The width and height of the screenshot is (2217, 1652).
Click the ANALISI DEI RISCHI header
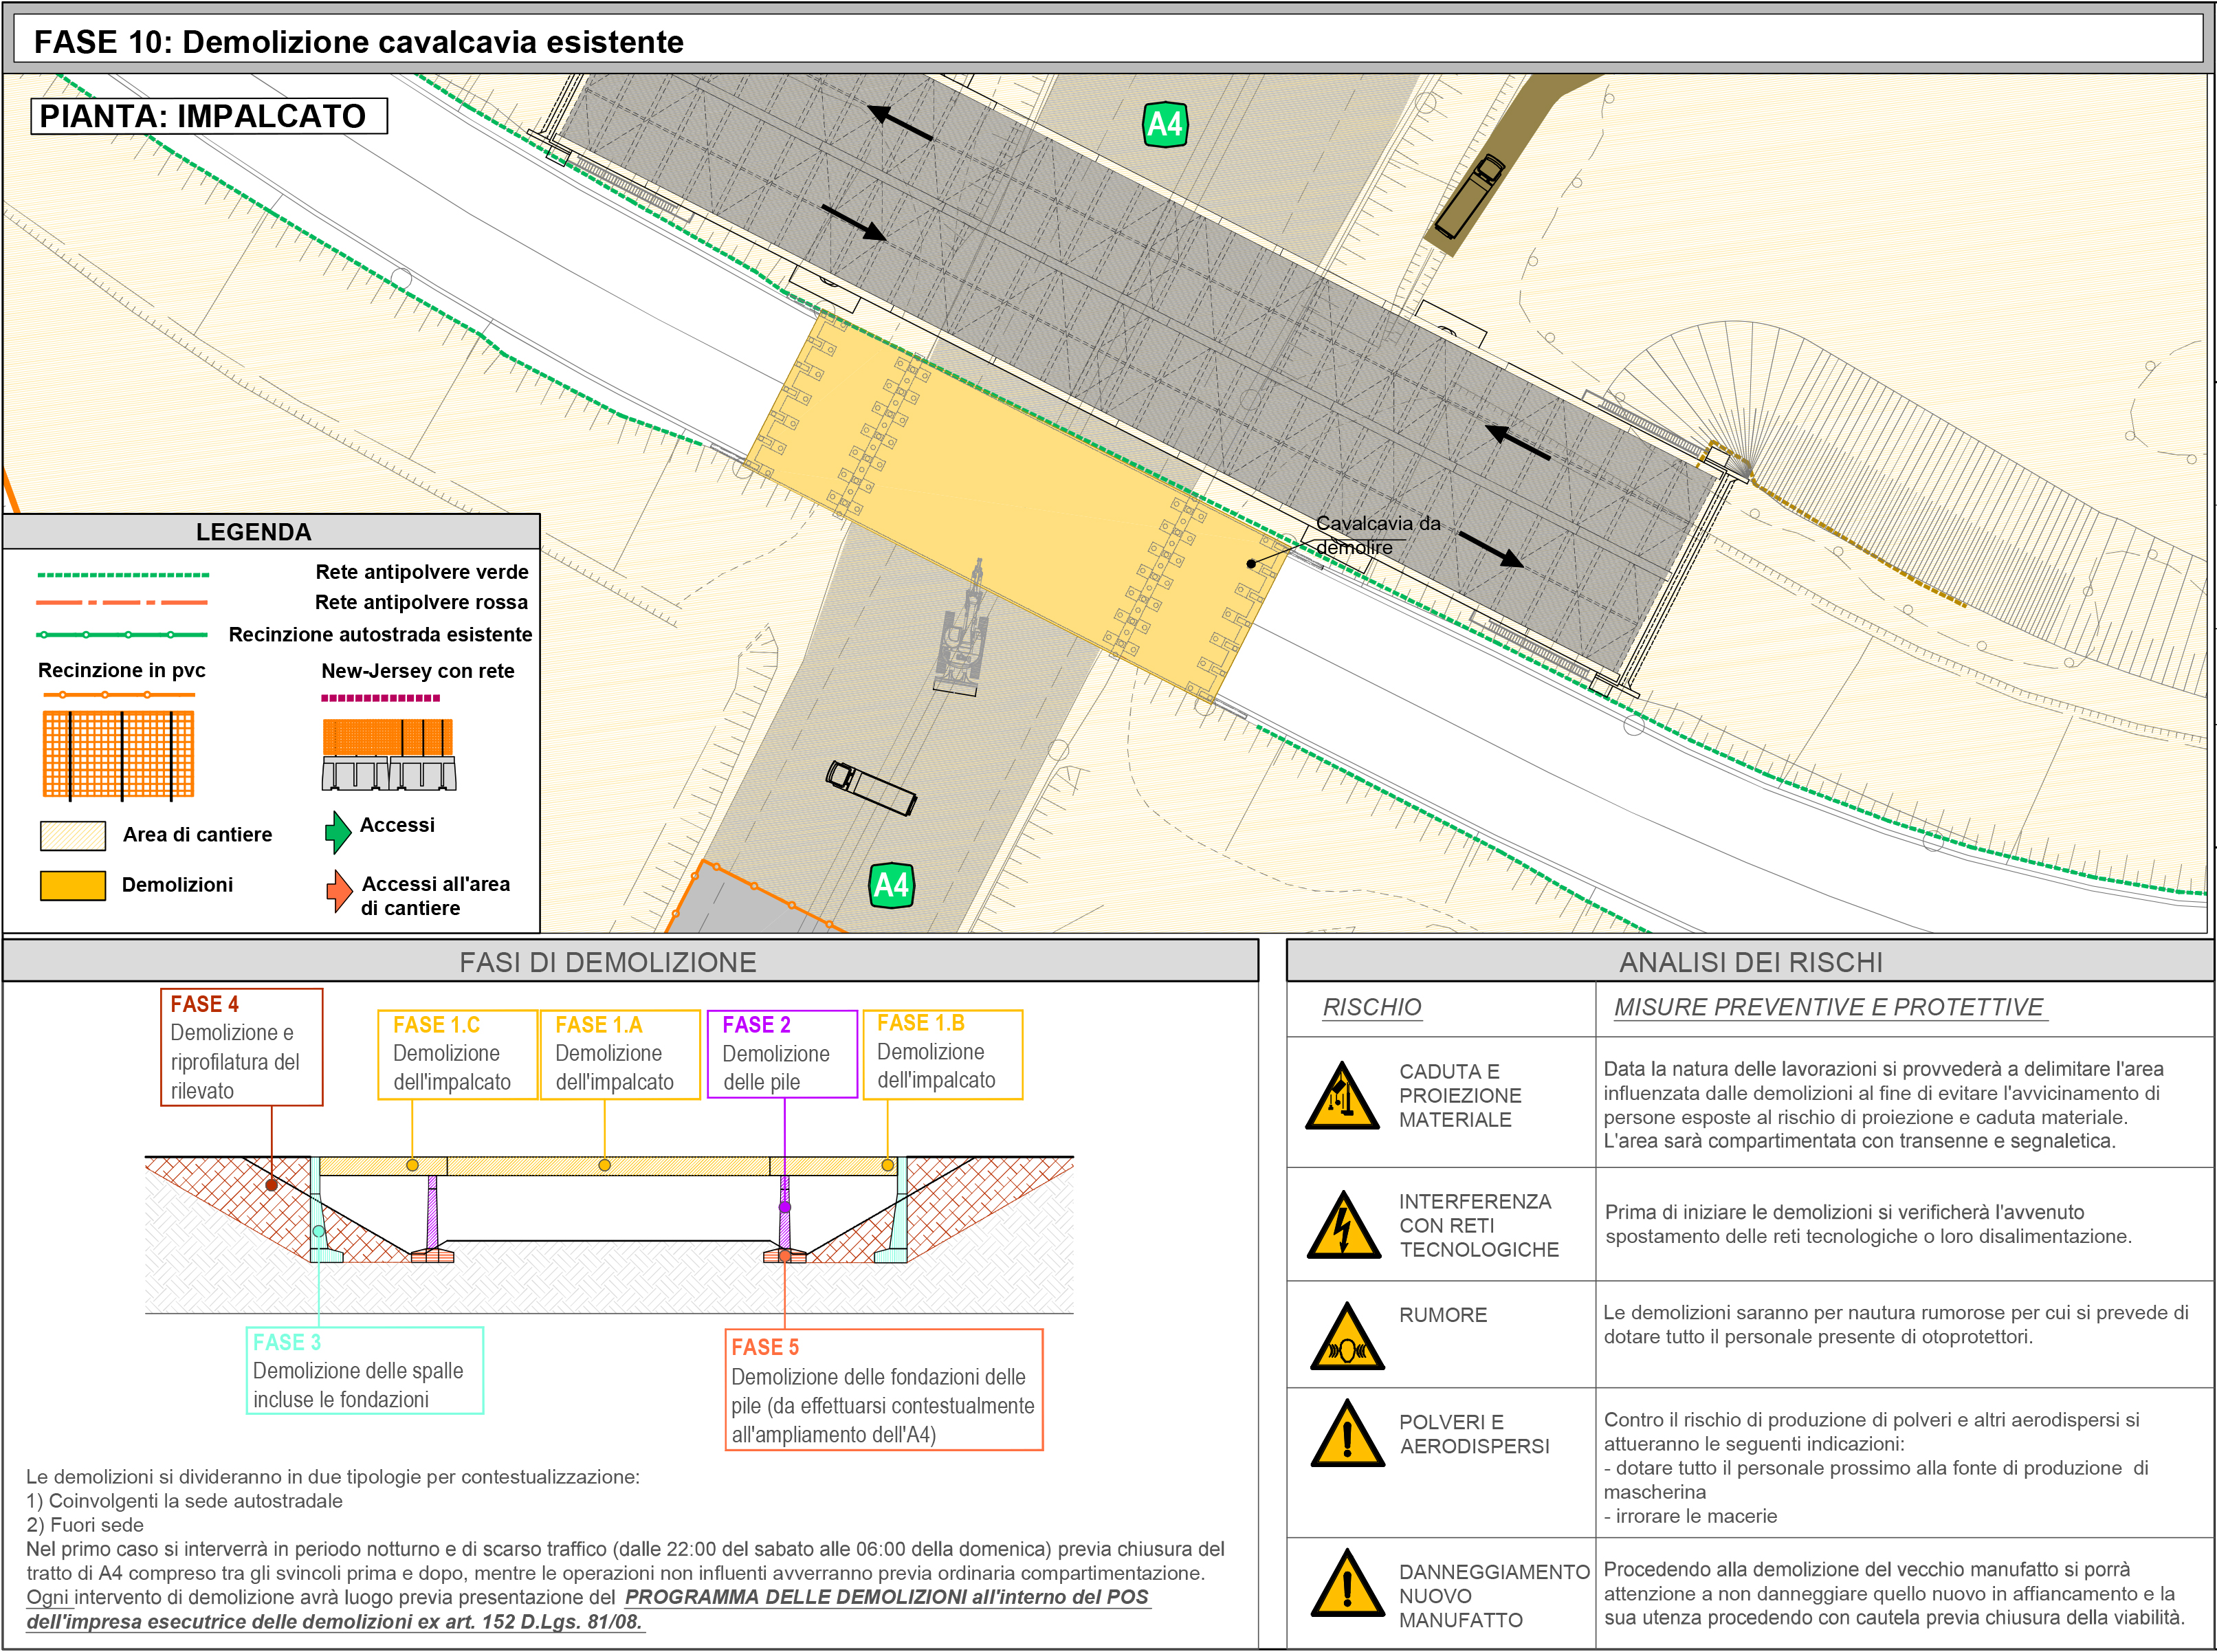pos(1750,962)
